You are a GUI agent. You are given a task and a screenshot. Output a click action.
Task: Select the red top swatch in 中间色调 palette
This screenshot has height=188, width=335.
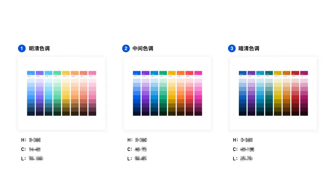click(189, 73)
